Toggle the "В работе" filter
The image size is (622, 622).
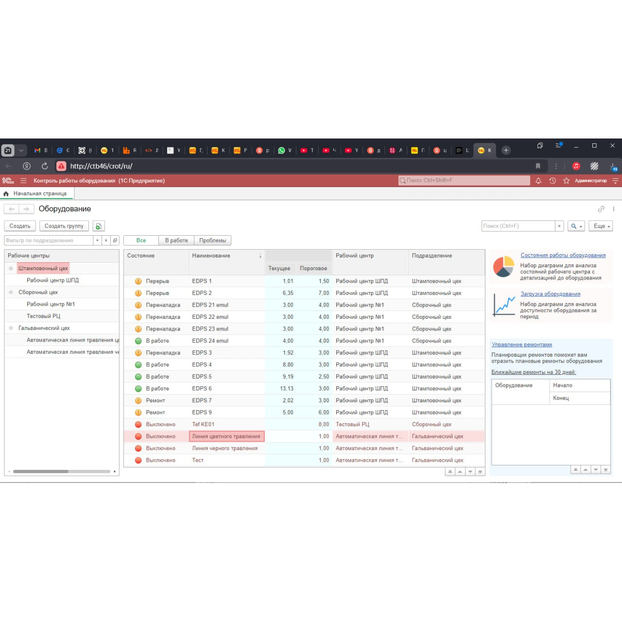tap(176, 241)
